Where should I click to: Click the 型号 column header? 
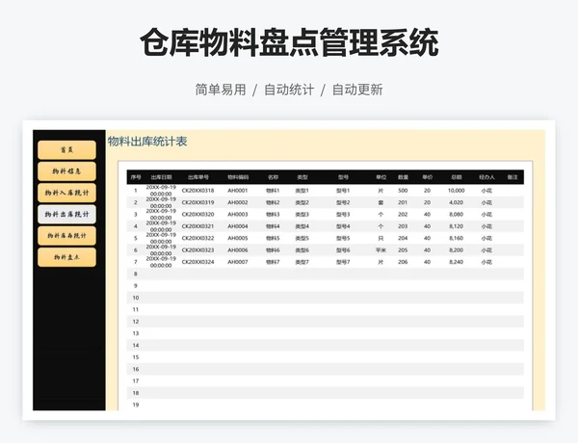click(343, 177)
